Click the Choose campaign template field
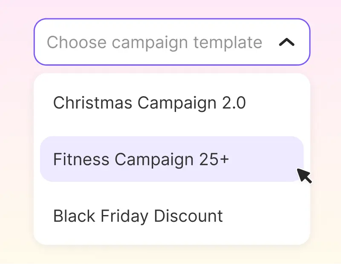 point(172,42)
